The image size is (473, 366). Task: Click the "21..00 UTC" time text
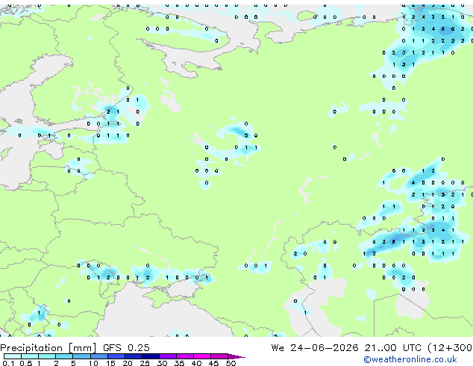(392, 348)
